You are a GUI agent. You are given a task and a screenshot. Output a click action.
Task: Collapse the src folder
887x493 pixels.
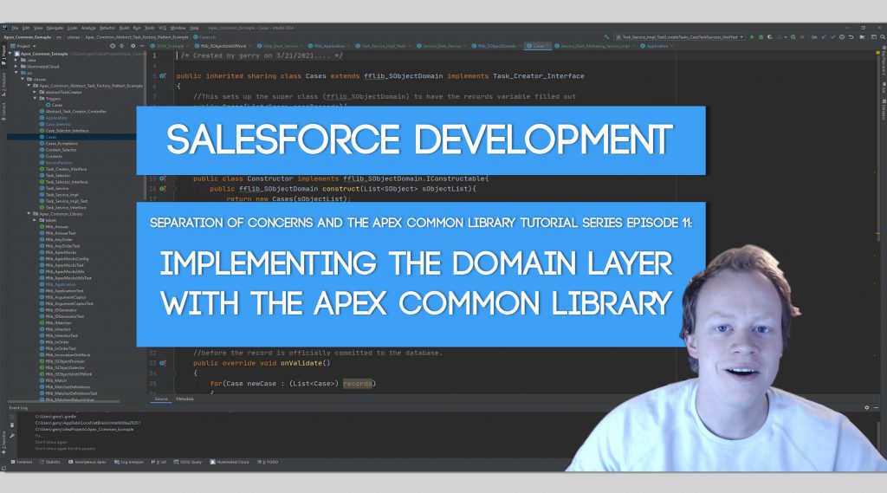point(16,73)
